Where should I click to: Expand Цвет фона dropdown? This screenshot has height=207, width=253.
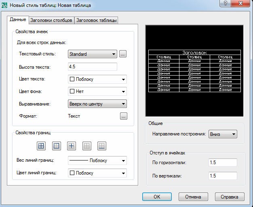pos(97,91)
